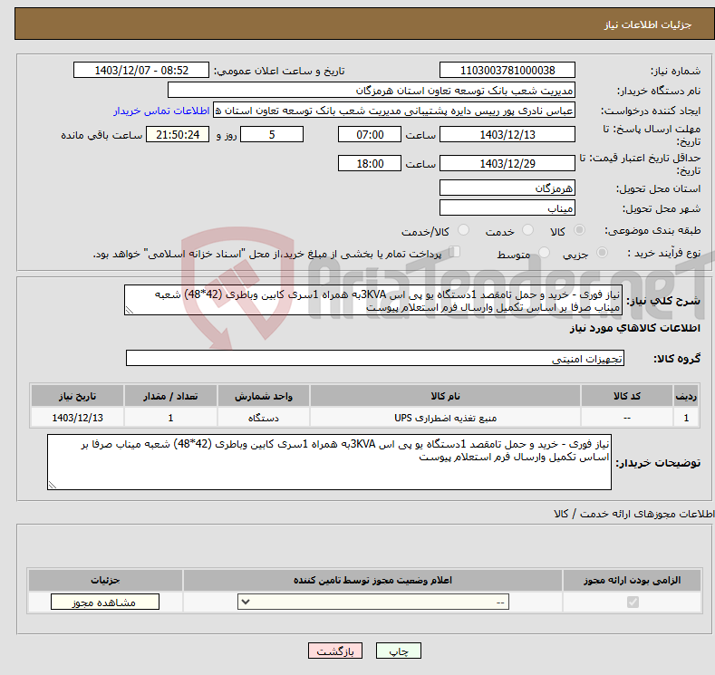Click the واحد شمارش column header

click(x=264, y=396)
